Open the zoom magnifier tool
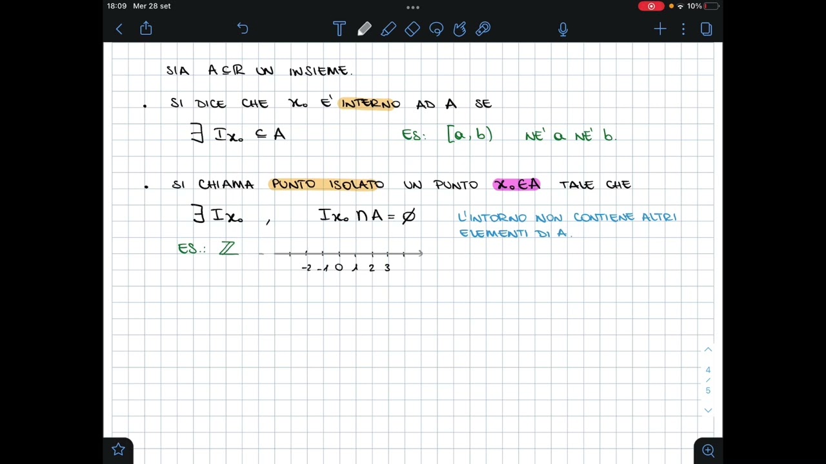The height and width of the screenshot is (464, 826). tap(708, 450)
